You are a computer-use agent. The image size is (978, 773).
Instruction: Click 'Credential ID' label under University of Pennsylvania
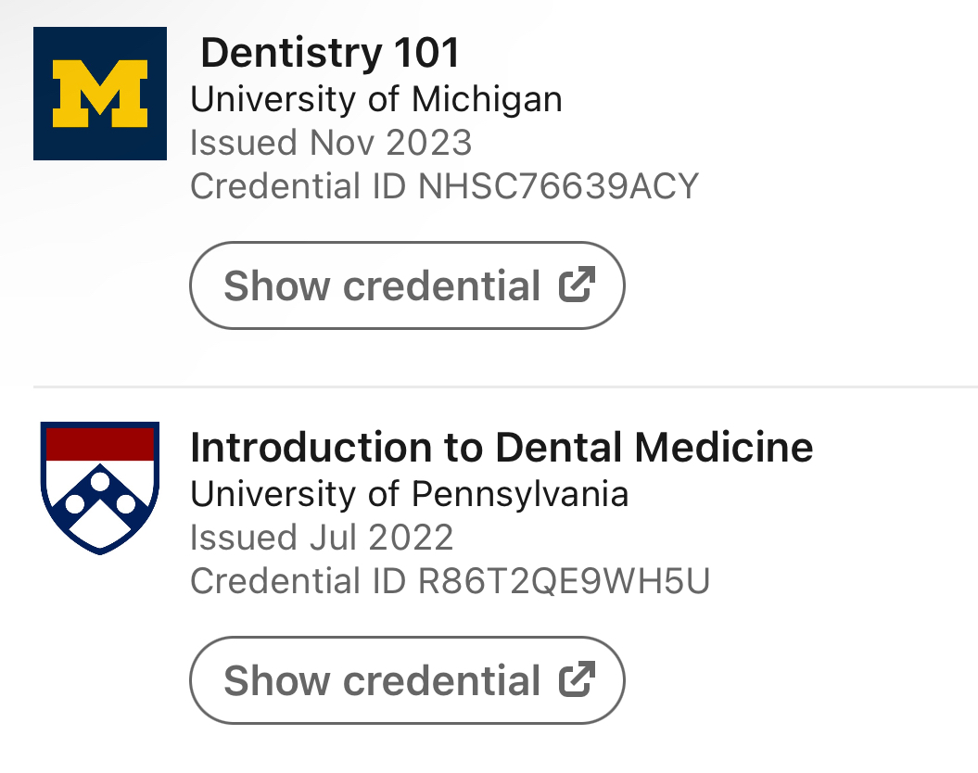pyautogui.click(x=298, y=582)
